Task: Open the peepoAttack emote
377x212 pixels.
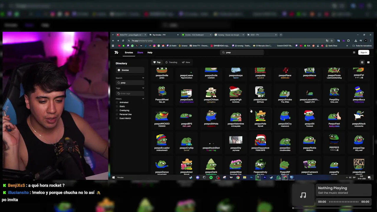Action: pyautogui.click(x=359, y=118)
